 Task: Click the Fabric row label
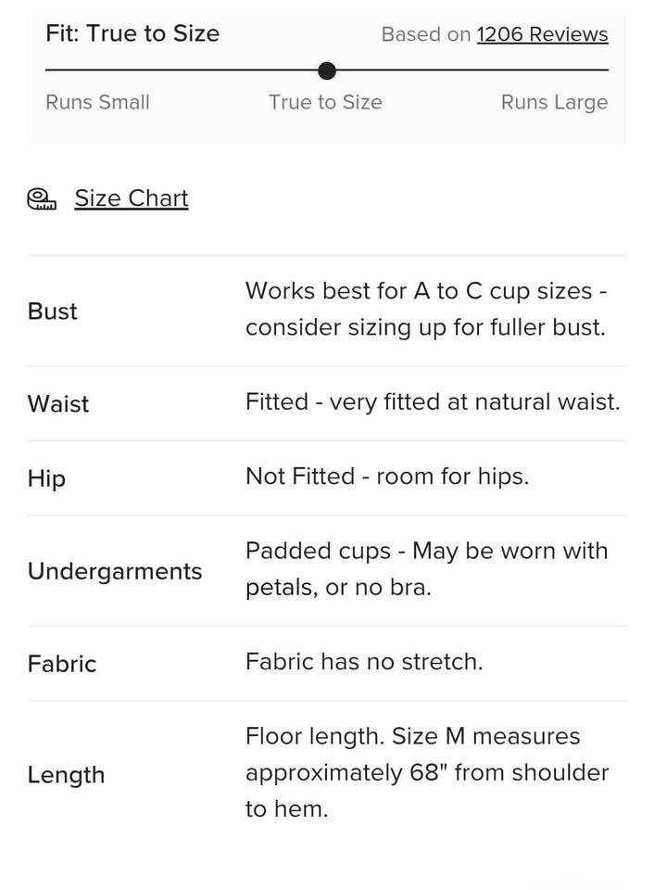pos(62,664)
